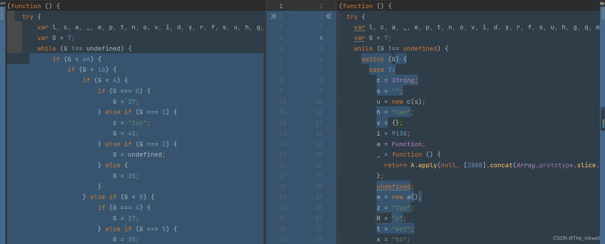Click the "G = 25;" statement
Viewport: 605px width, 244px height.
(x=126, y=176)
